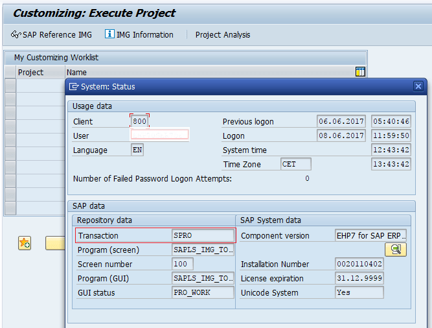The width and height of the screenshot is (432, 328).
Task: Click the Client field showing 800
Action: tap(139, 121)
